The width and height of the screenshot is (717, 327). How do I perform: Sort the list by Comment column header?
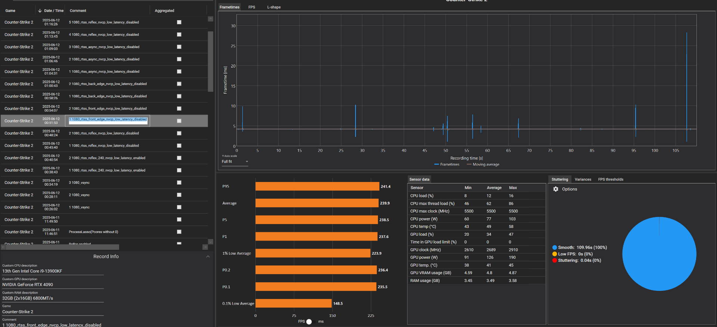point(78,11)
